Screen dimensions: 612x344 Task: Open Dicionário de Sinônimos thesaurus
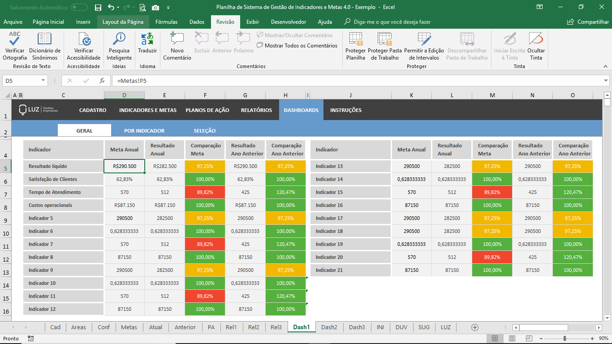[x=45, y=47]
